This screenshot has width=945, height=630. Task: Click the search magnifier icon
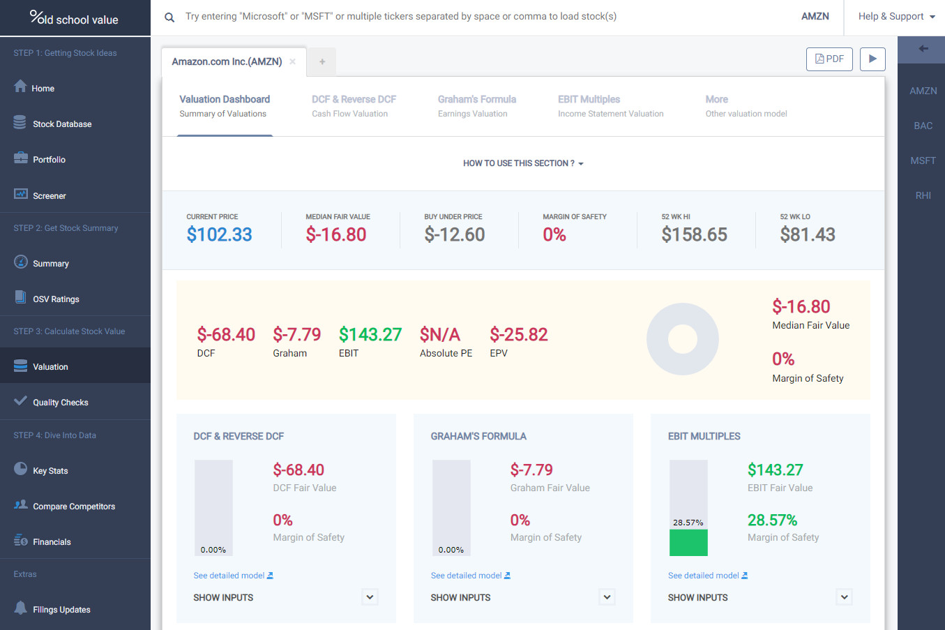[169, 17]
